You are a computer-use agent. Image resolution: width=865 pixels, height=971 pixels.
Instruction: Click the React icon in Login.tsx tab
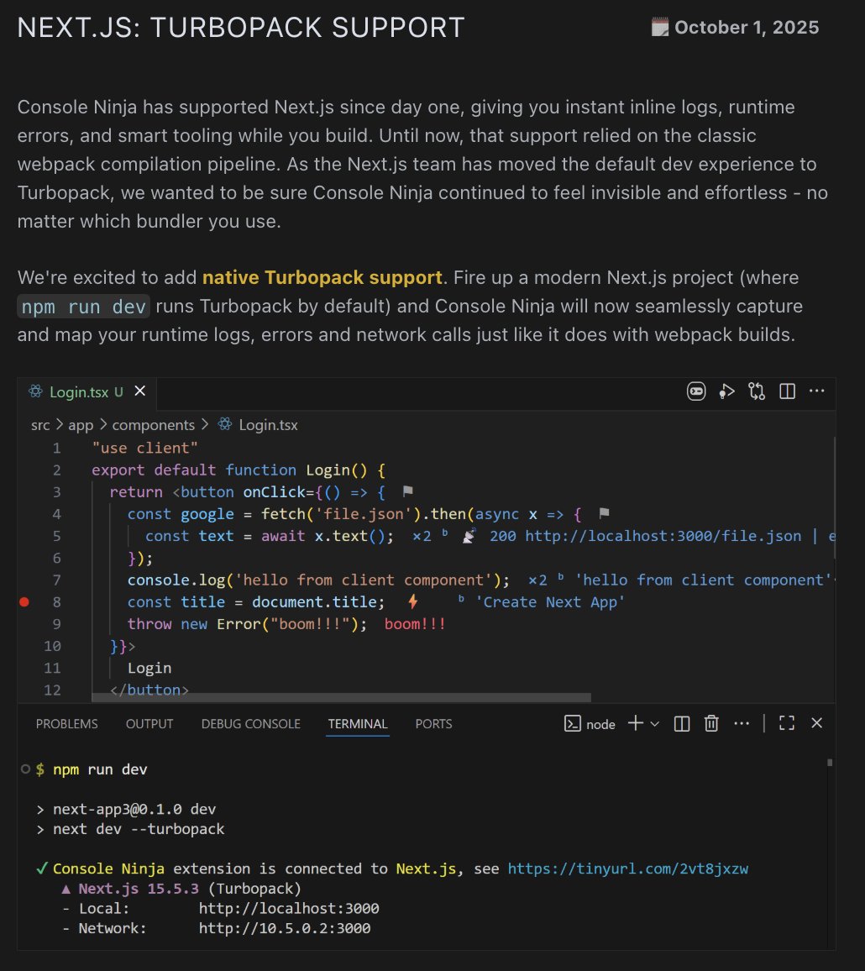(x=36, y=391)
